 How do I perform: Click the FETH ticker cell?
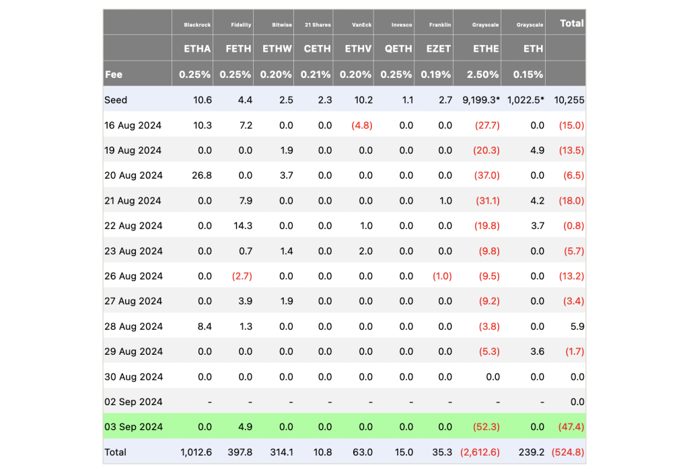pyautogui.click(x=239, y=48)
